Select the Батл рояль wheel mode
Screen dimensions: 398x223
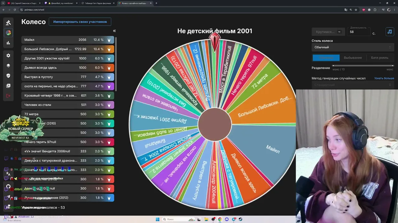coord(380,58)
